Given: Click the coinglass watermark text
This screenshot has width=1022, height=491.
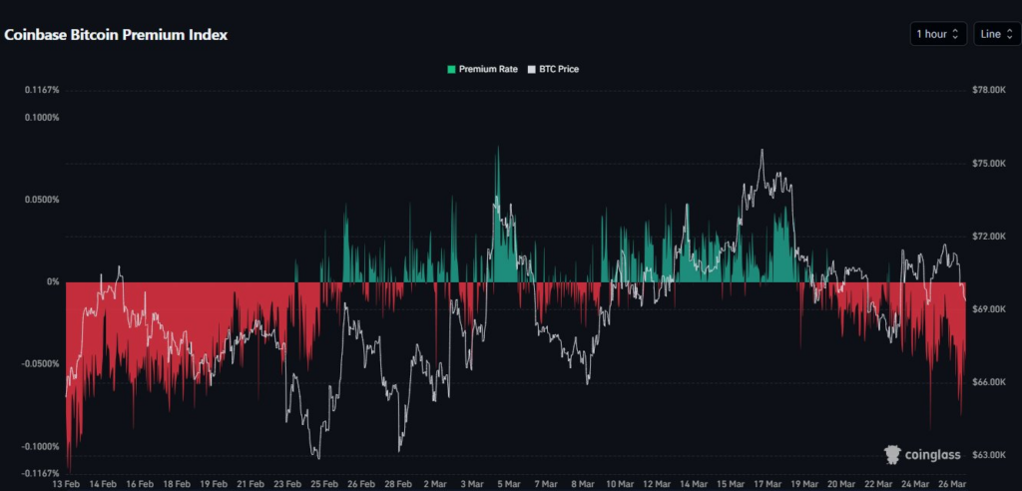Looking at the screenshot, I should 934,456.
